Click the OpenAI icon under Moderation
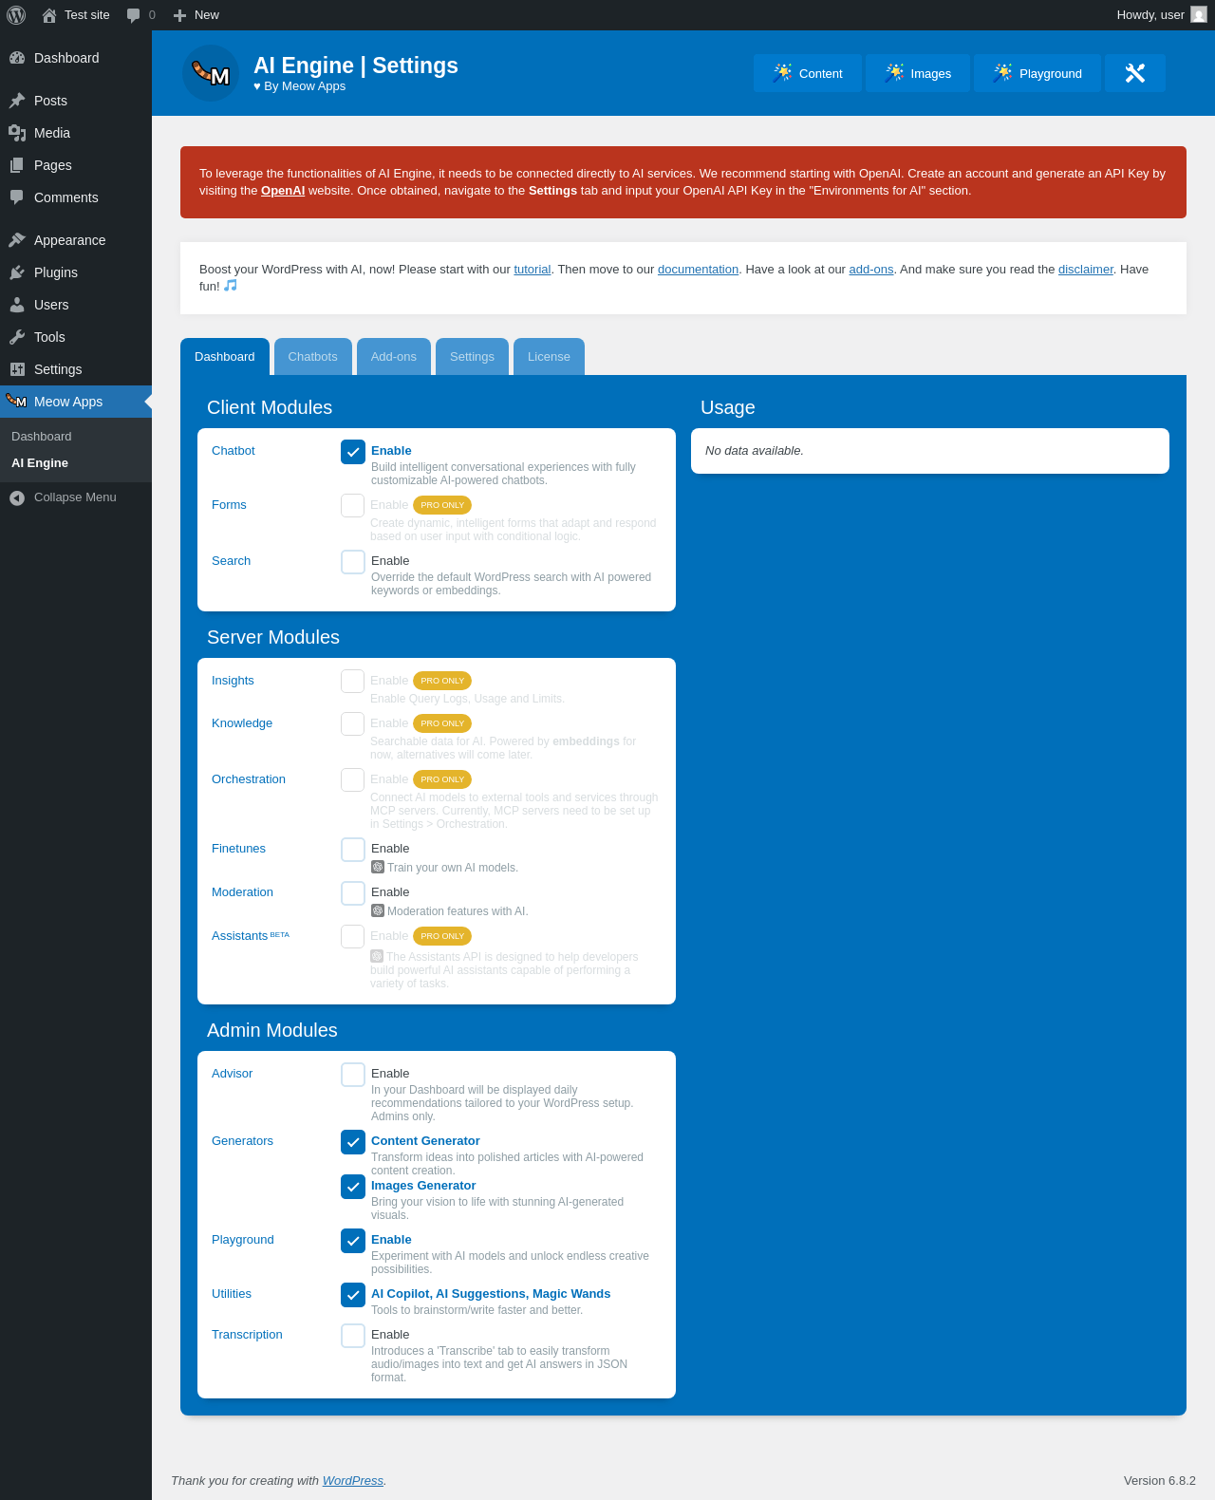This screenshot has width=1215, height=1500. [x=378, y=910]
